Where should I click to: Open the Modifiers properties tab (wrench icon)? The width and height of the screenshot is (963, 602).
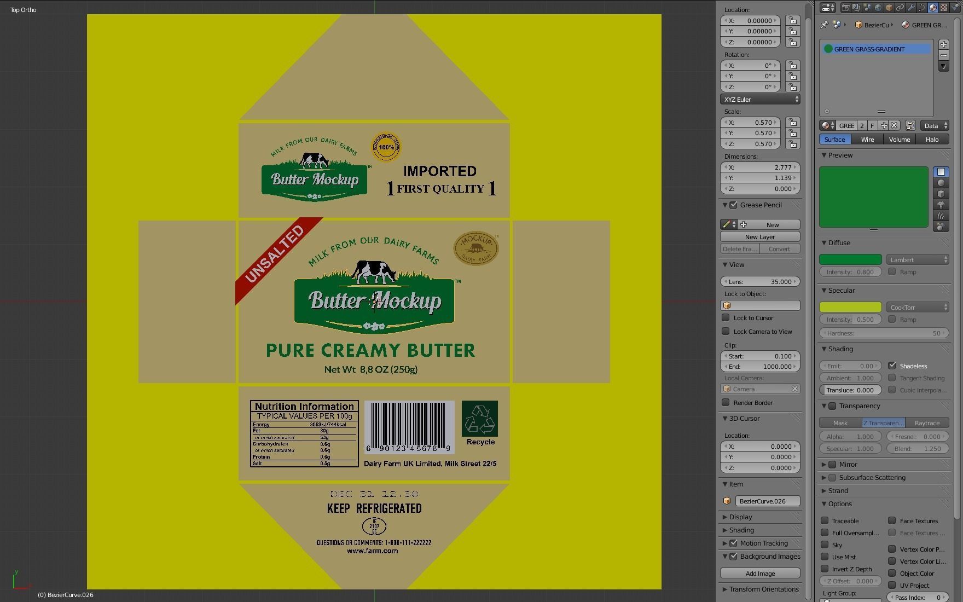(911, 8)
